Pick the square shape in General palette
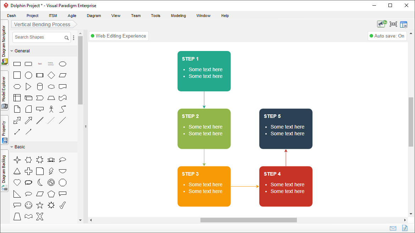415x233 pixels. coord(17,75)
